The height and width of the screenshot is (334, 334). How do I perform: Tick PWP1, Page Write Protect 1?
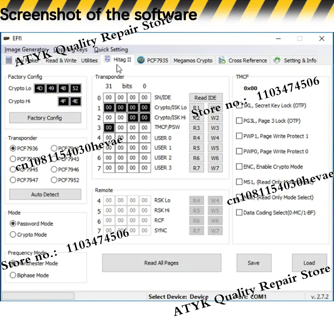tap(239, 136)
